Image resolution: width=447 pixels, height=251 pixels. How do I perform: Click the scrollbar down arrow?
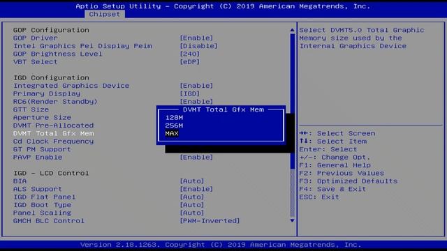click(x=292, y=220)
